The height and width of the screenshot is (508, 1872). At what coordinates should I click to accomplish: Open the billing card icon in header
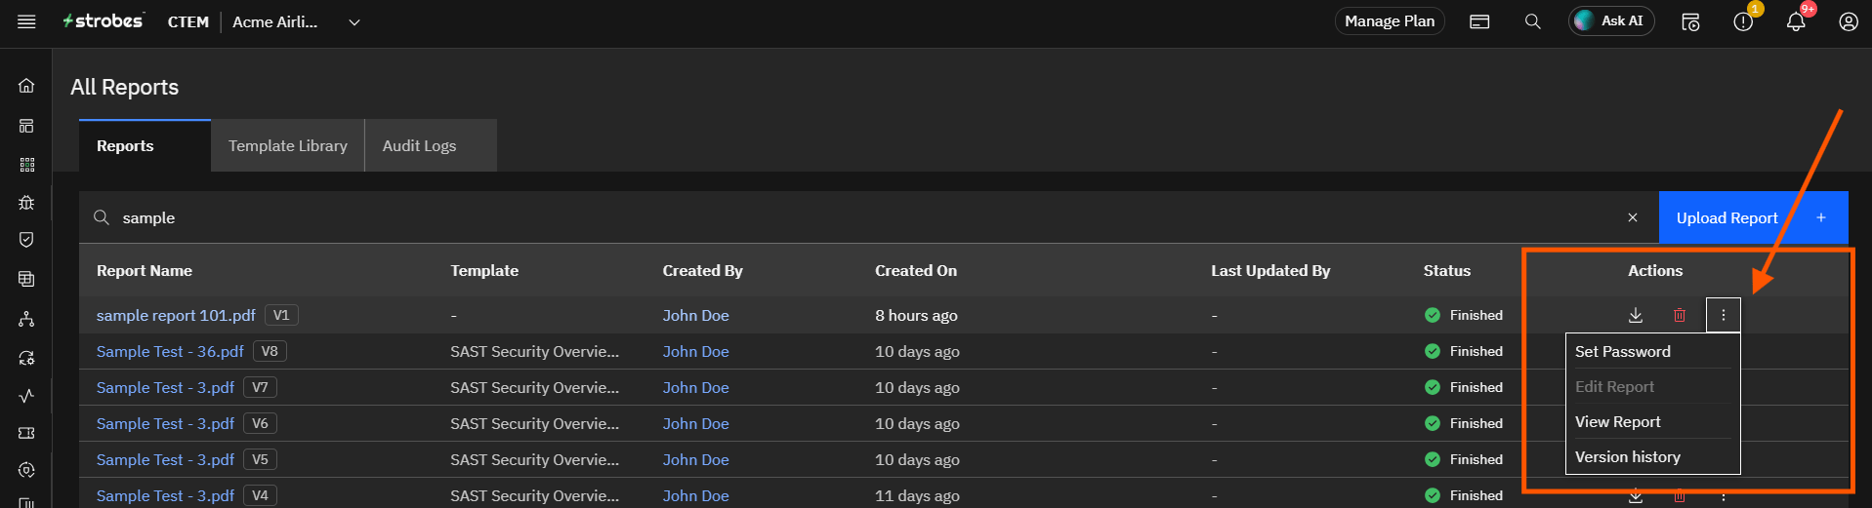(x=1479, y=21)
